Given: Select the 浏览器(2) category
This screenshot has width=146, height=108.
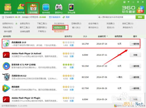Looking at the screenshot, I should coord(111,24).
